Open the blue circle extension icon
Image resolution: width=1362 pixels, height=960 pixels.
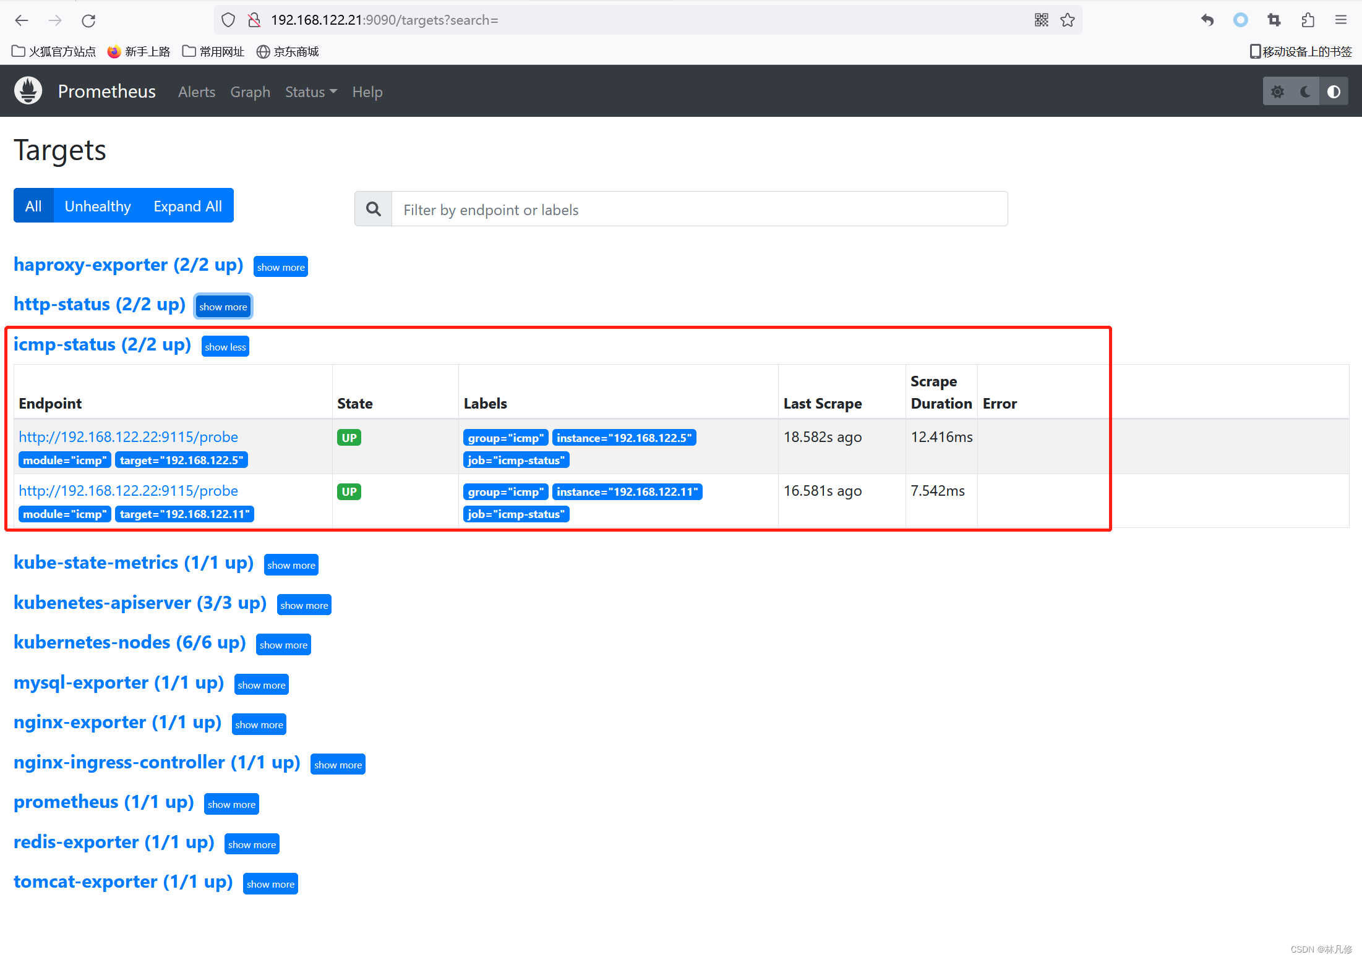pos(1240,20)
